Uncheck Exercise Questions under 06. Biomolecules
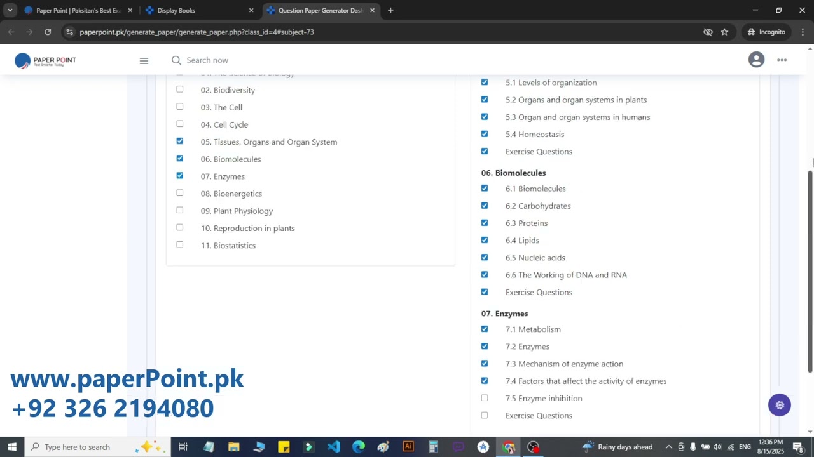This screenshot has width=814, height=457. click(485, 292)
